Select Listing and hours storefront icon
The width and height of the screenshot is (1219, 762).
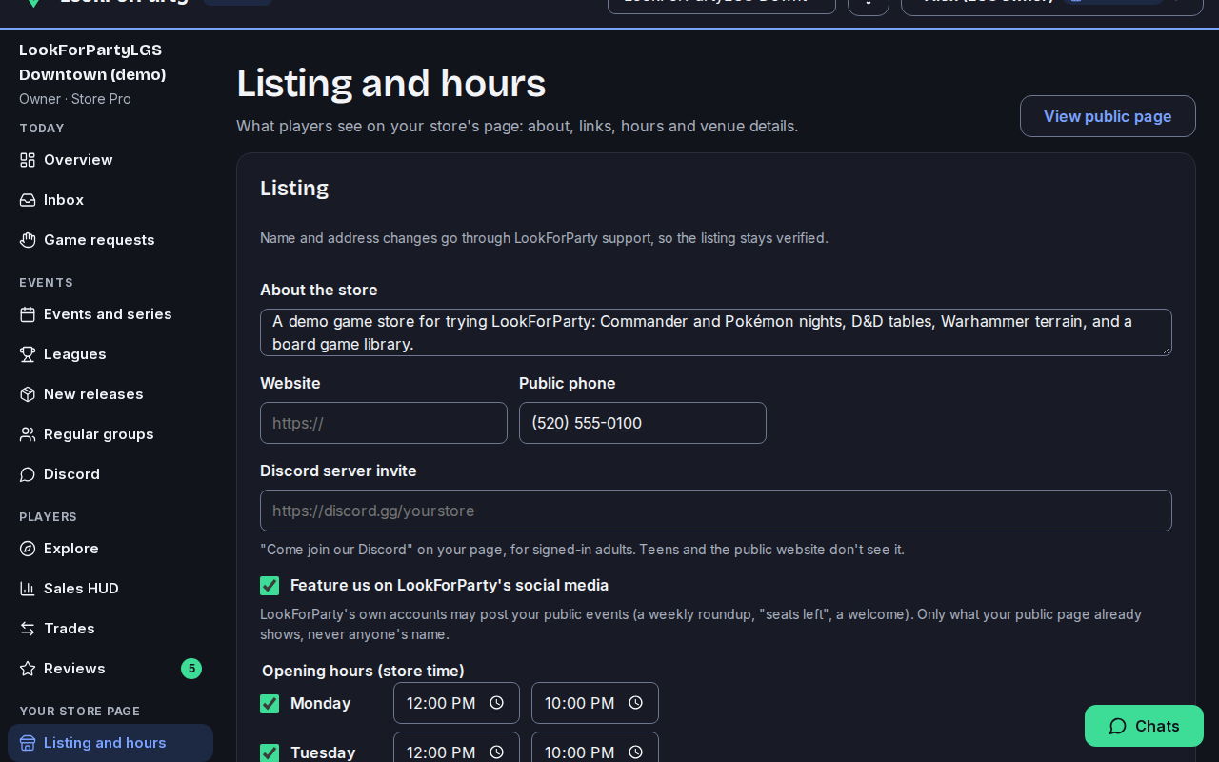point(28,743)
